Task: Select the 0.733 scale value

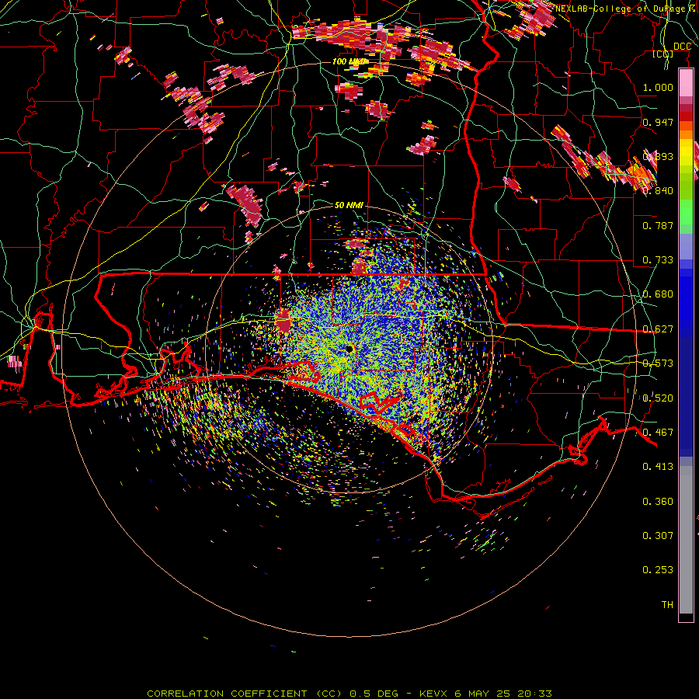Action: (658, 260)
